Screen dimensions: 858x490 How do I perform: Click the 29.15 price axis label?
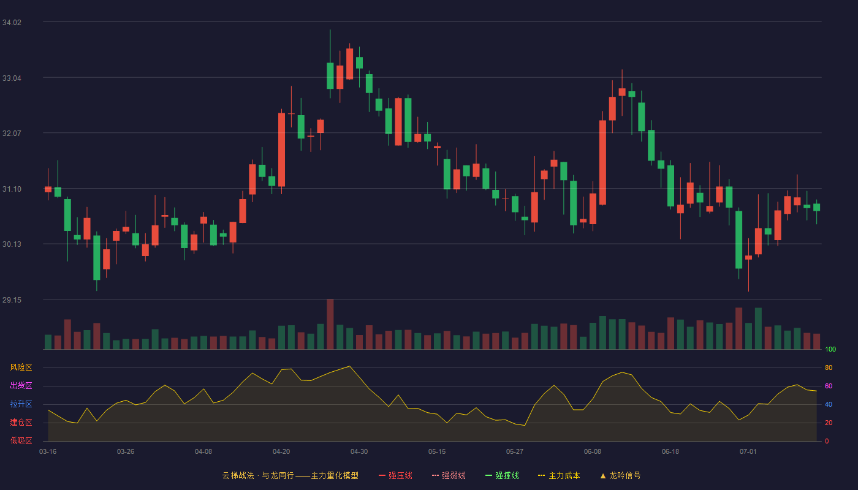point(12,300)
